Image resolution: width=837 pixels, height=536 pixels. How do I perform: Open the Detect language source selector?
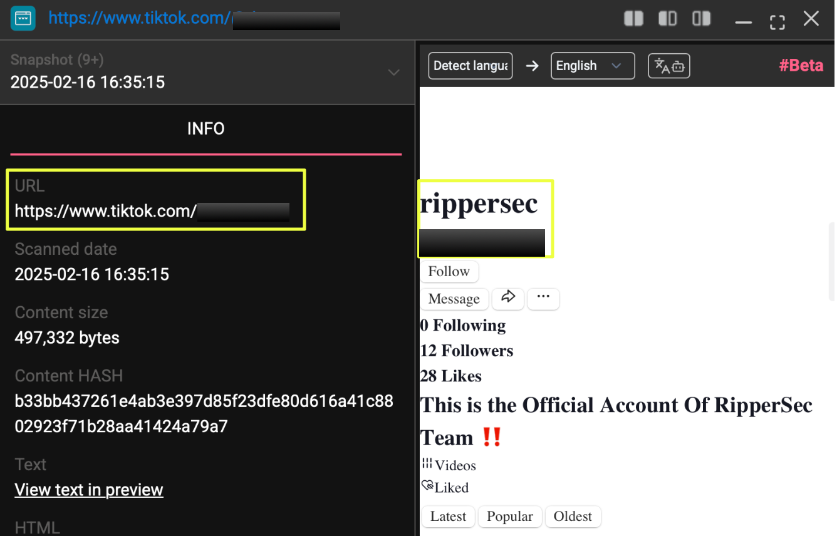click(x=470, y=66)
